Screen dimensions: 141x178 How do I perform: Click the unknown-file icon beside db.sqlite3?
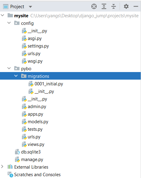point(17,152)
